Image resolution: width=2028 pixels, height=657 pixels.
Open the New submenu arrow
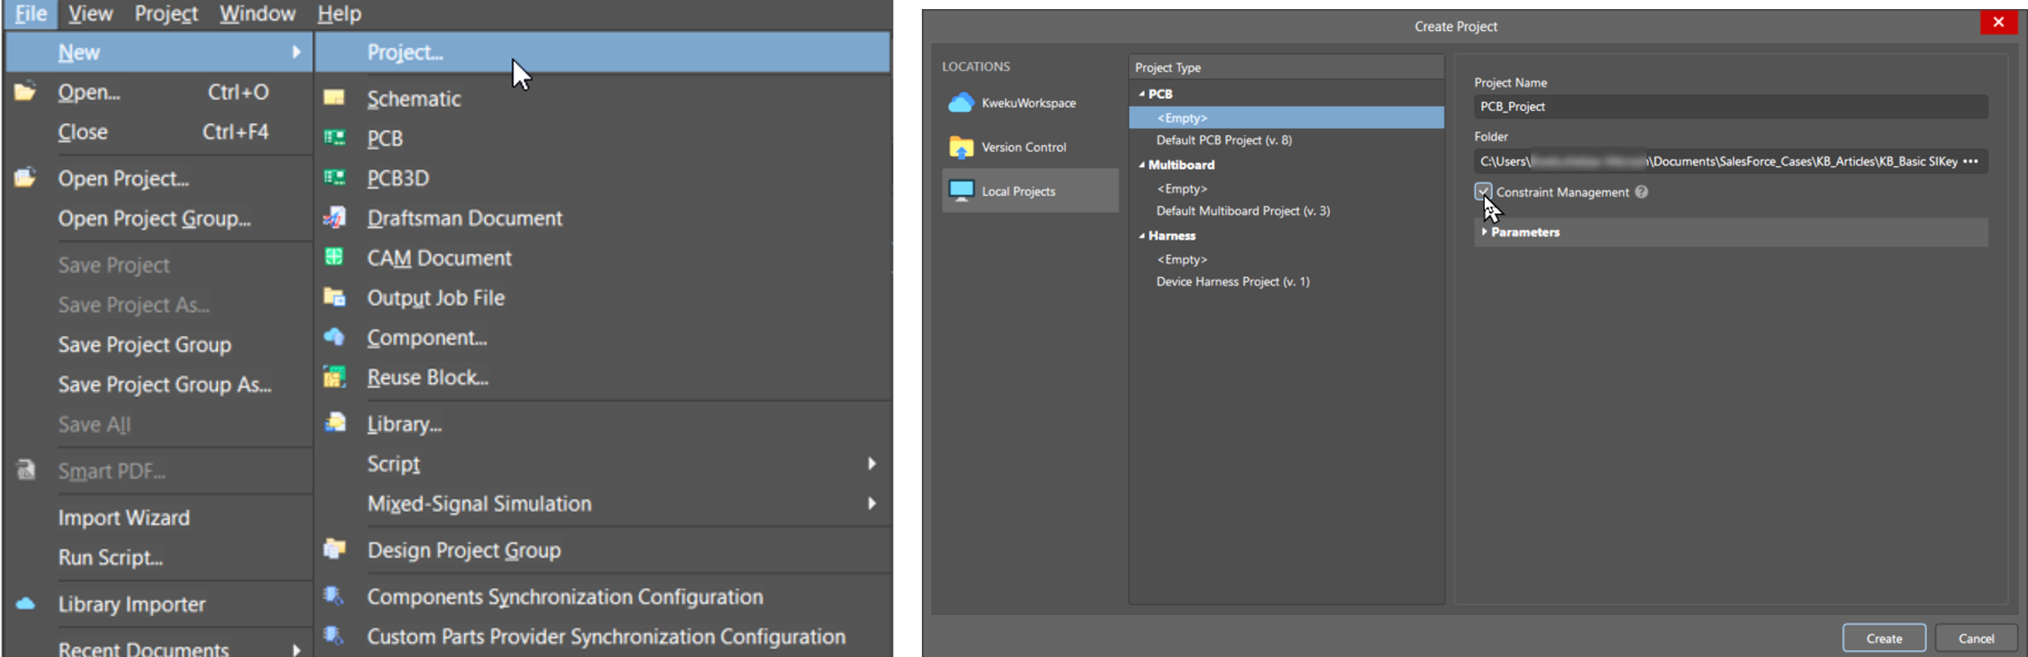296,52
